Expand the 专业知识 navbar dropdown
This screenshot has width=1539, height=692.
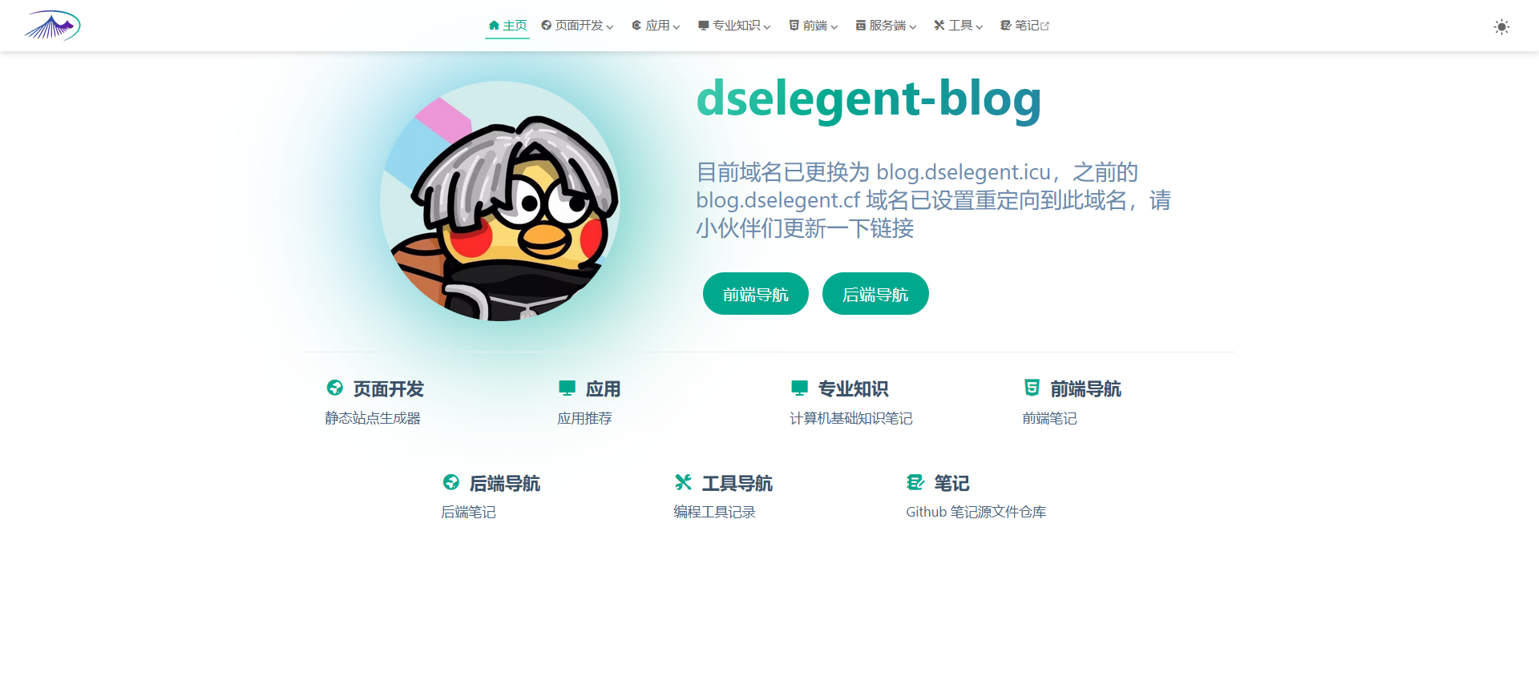[x=734, y=26]
